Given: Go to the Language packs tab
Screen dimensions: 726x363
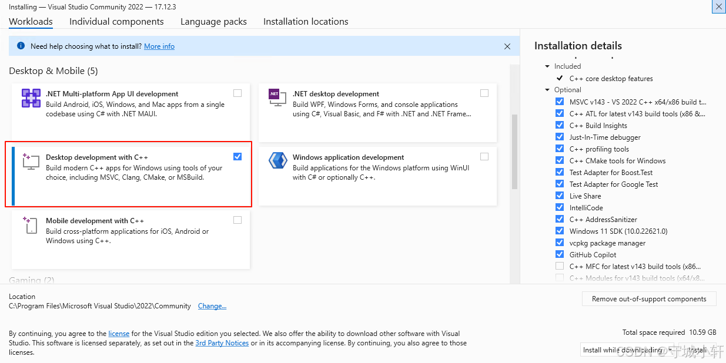Looking at the screenshot, I should tap(213, 21).
